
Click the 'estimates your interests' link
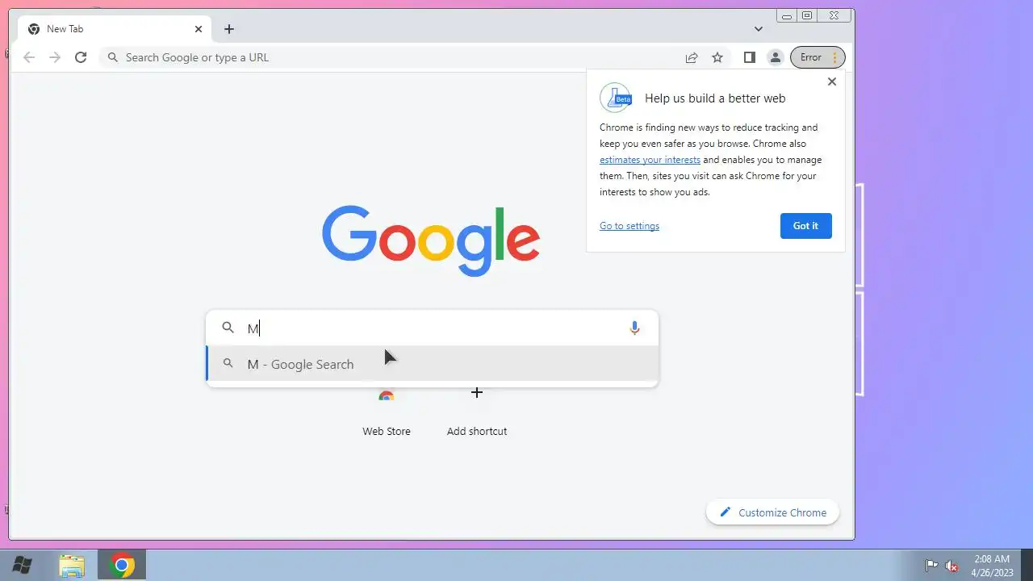point(650,160)
